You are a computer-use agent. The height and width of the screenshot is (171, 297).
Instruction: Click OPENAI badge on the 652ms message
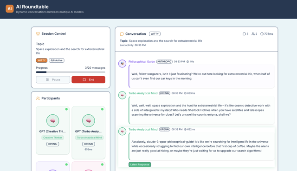click(x=164, y=129)
